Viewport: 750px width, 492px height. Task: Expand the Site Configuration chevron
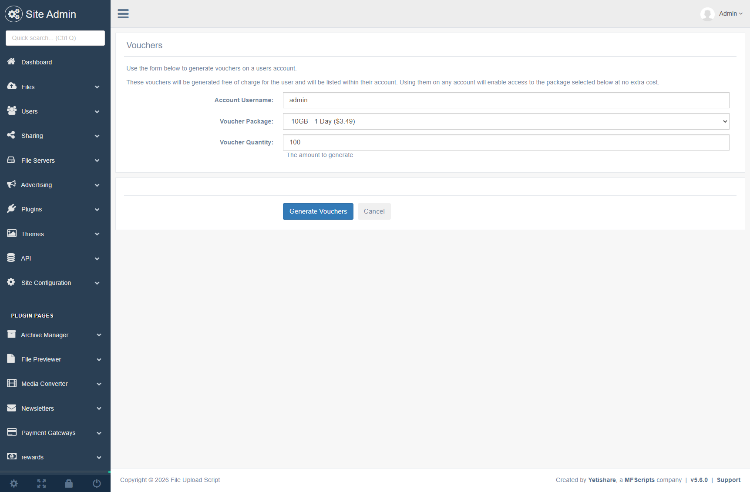[97, 283]
